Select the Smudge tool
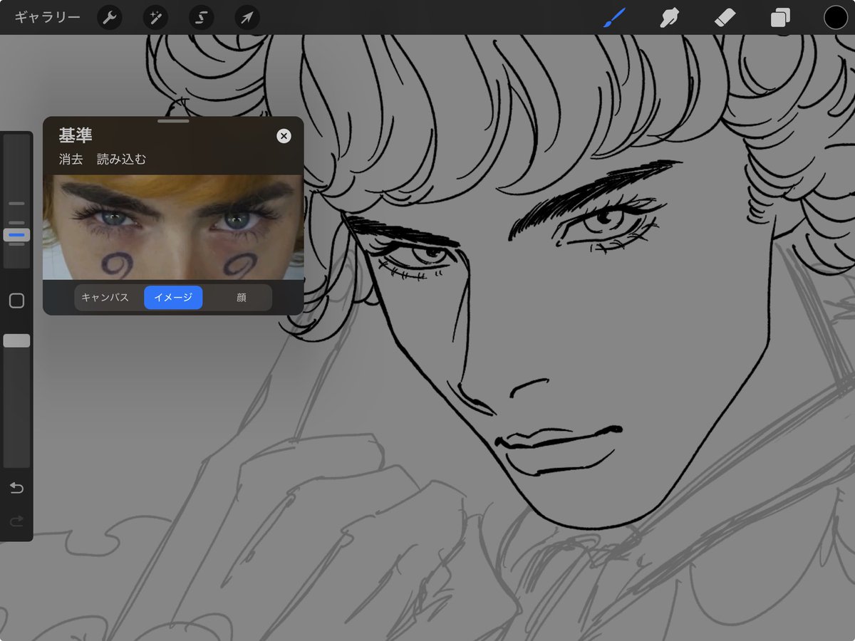The width and height of the screenshot is (855, 641). (x=668, y=17)
